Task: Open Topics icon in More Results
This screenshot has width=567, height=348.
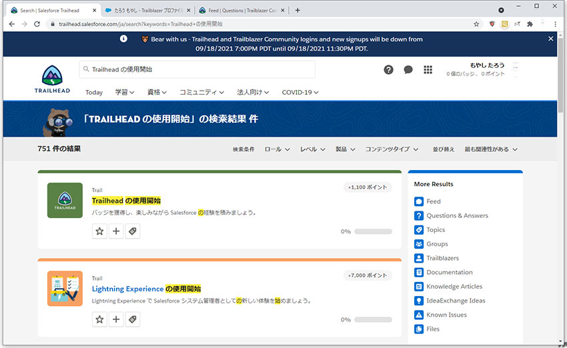Action: (419, 230)
